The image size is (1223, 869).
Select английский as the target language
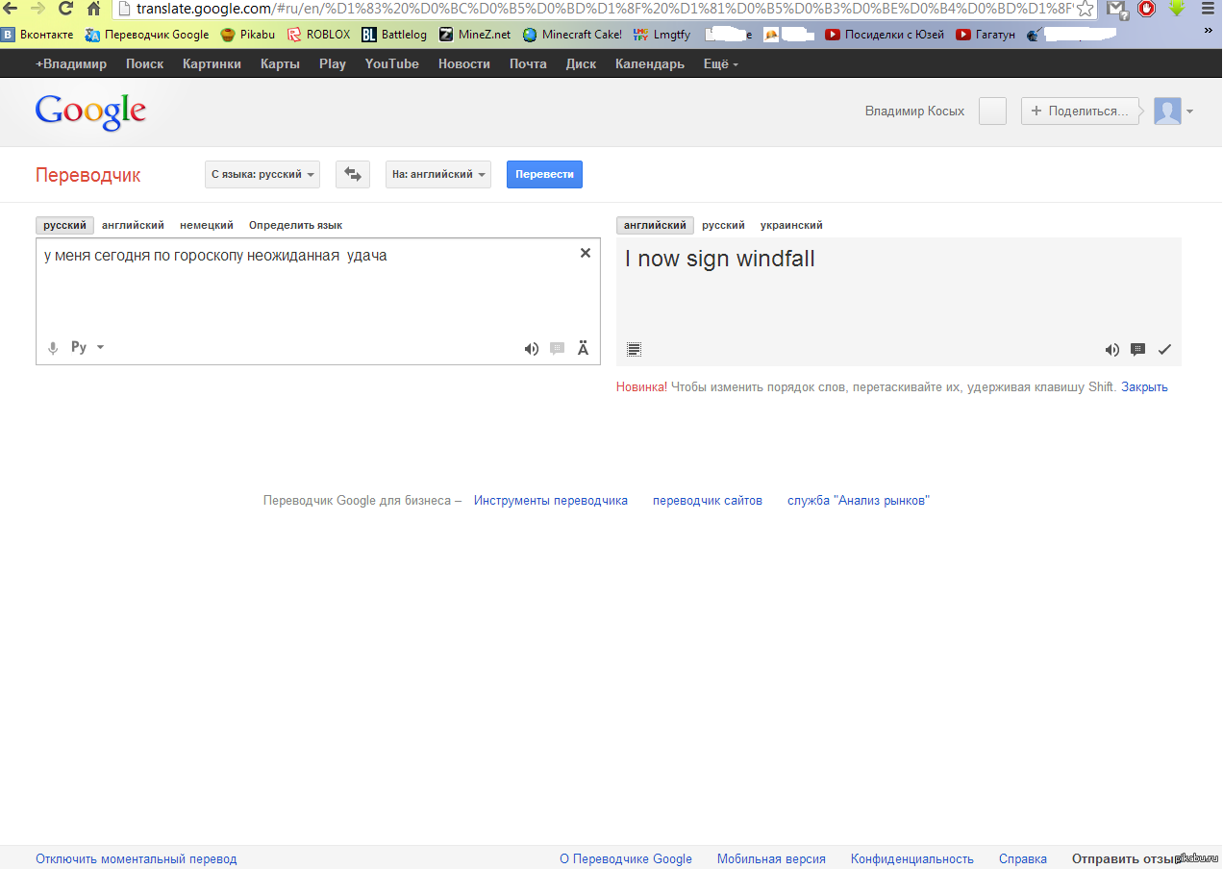[x=655, y=225]
